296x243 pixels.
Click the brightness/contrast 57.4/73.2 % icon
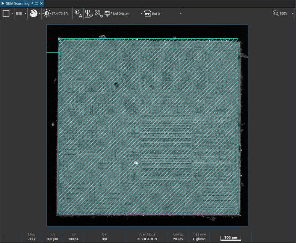pyautogui.click(x=47, y=14)
